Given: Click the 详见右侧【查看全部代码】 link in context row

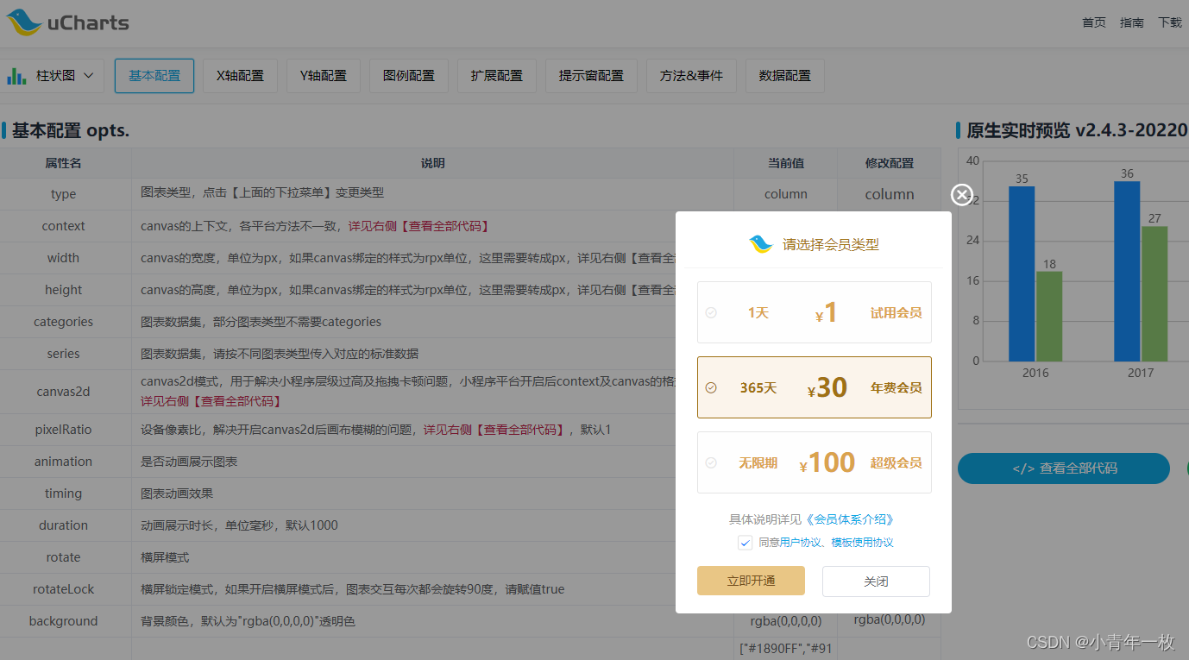Looking at the screenshot, I should [419, 226].
